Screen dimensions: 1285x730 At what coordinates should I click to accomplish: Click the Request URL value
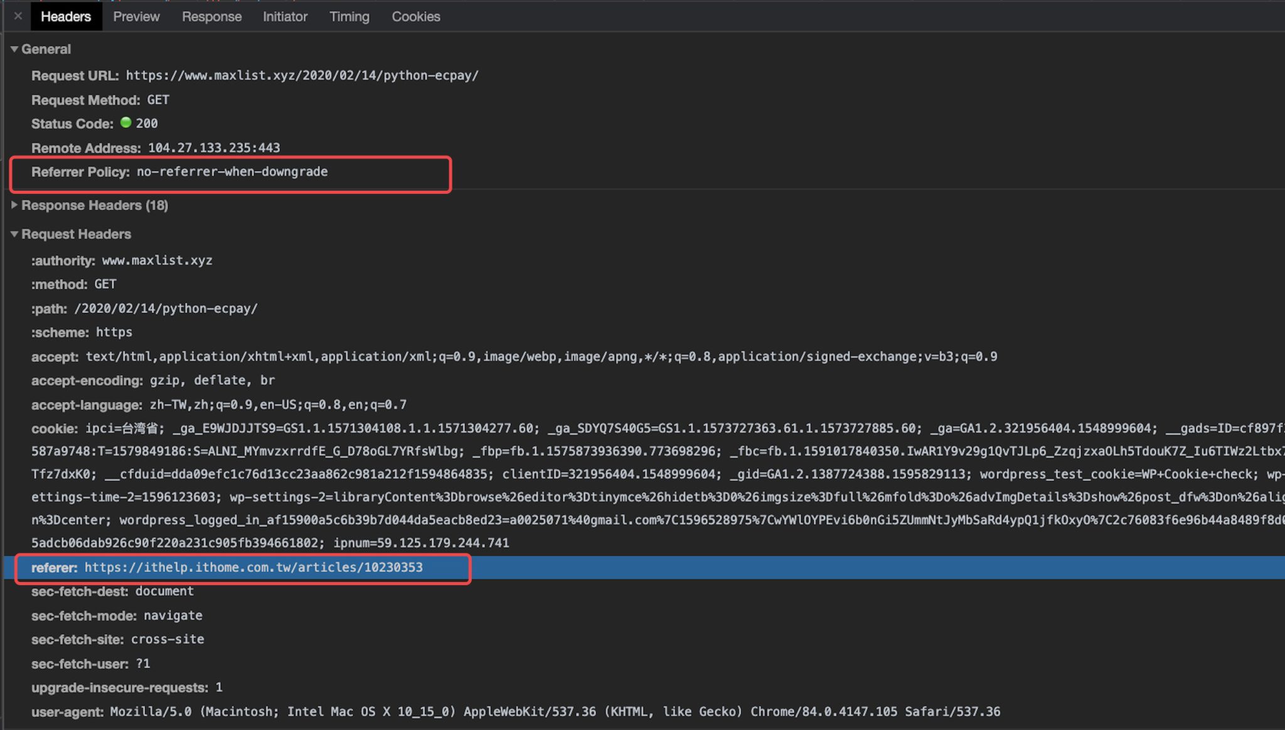coord(302,75)
